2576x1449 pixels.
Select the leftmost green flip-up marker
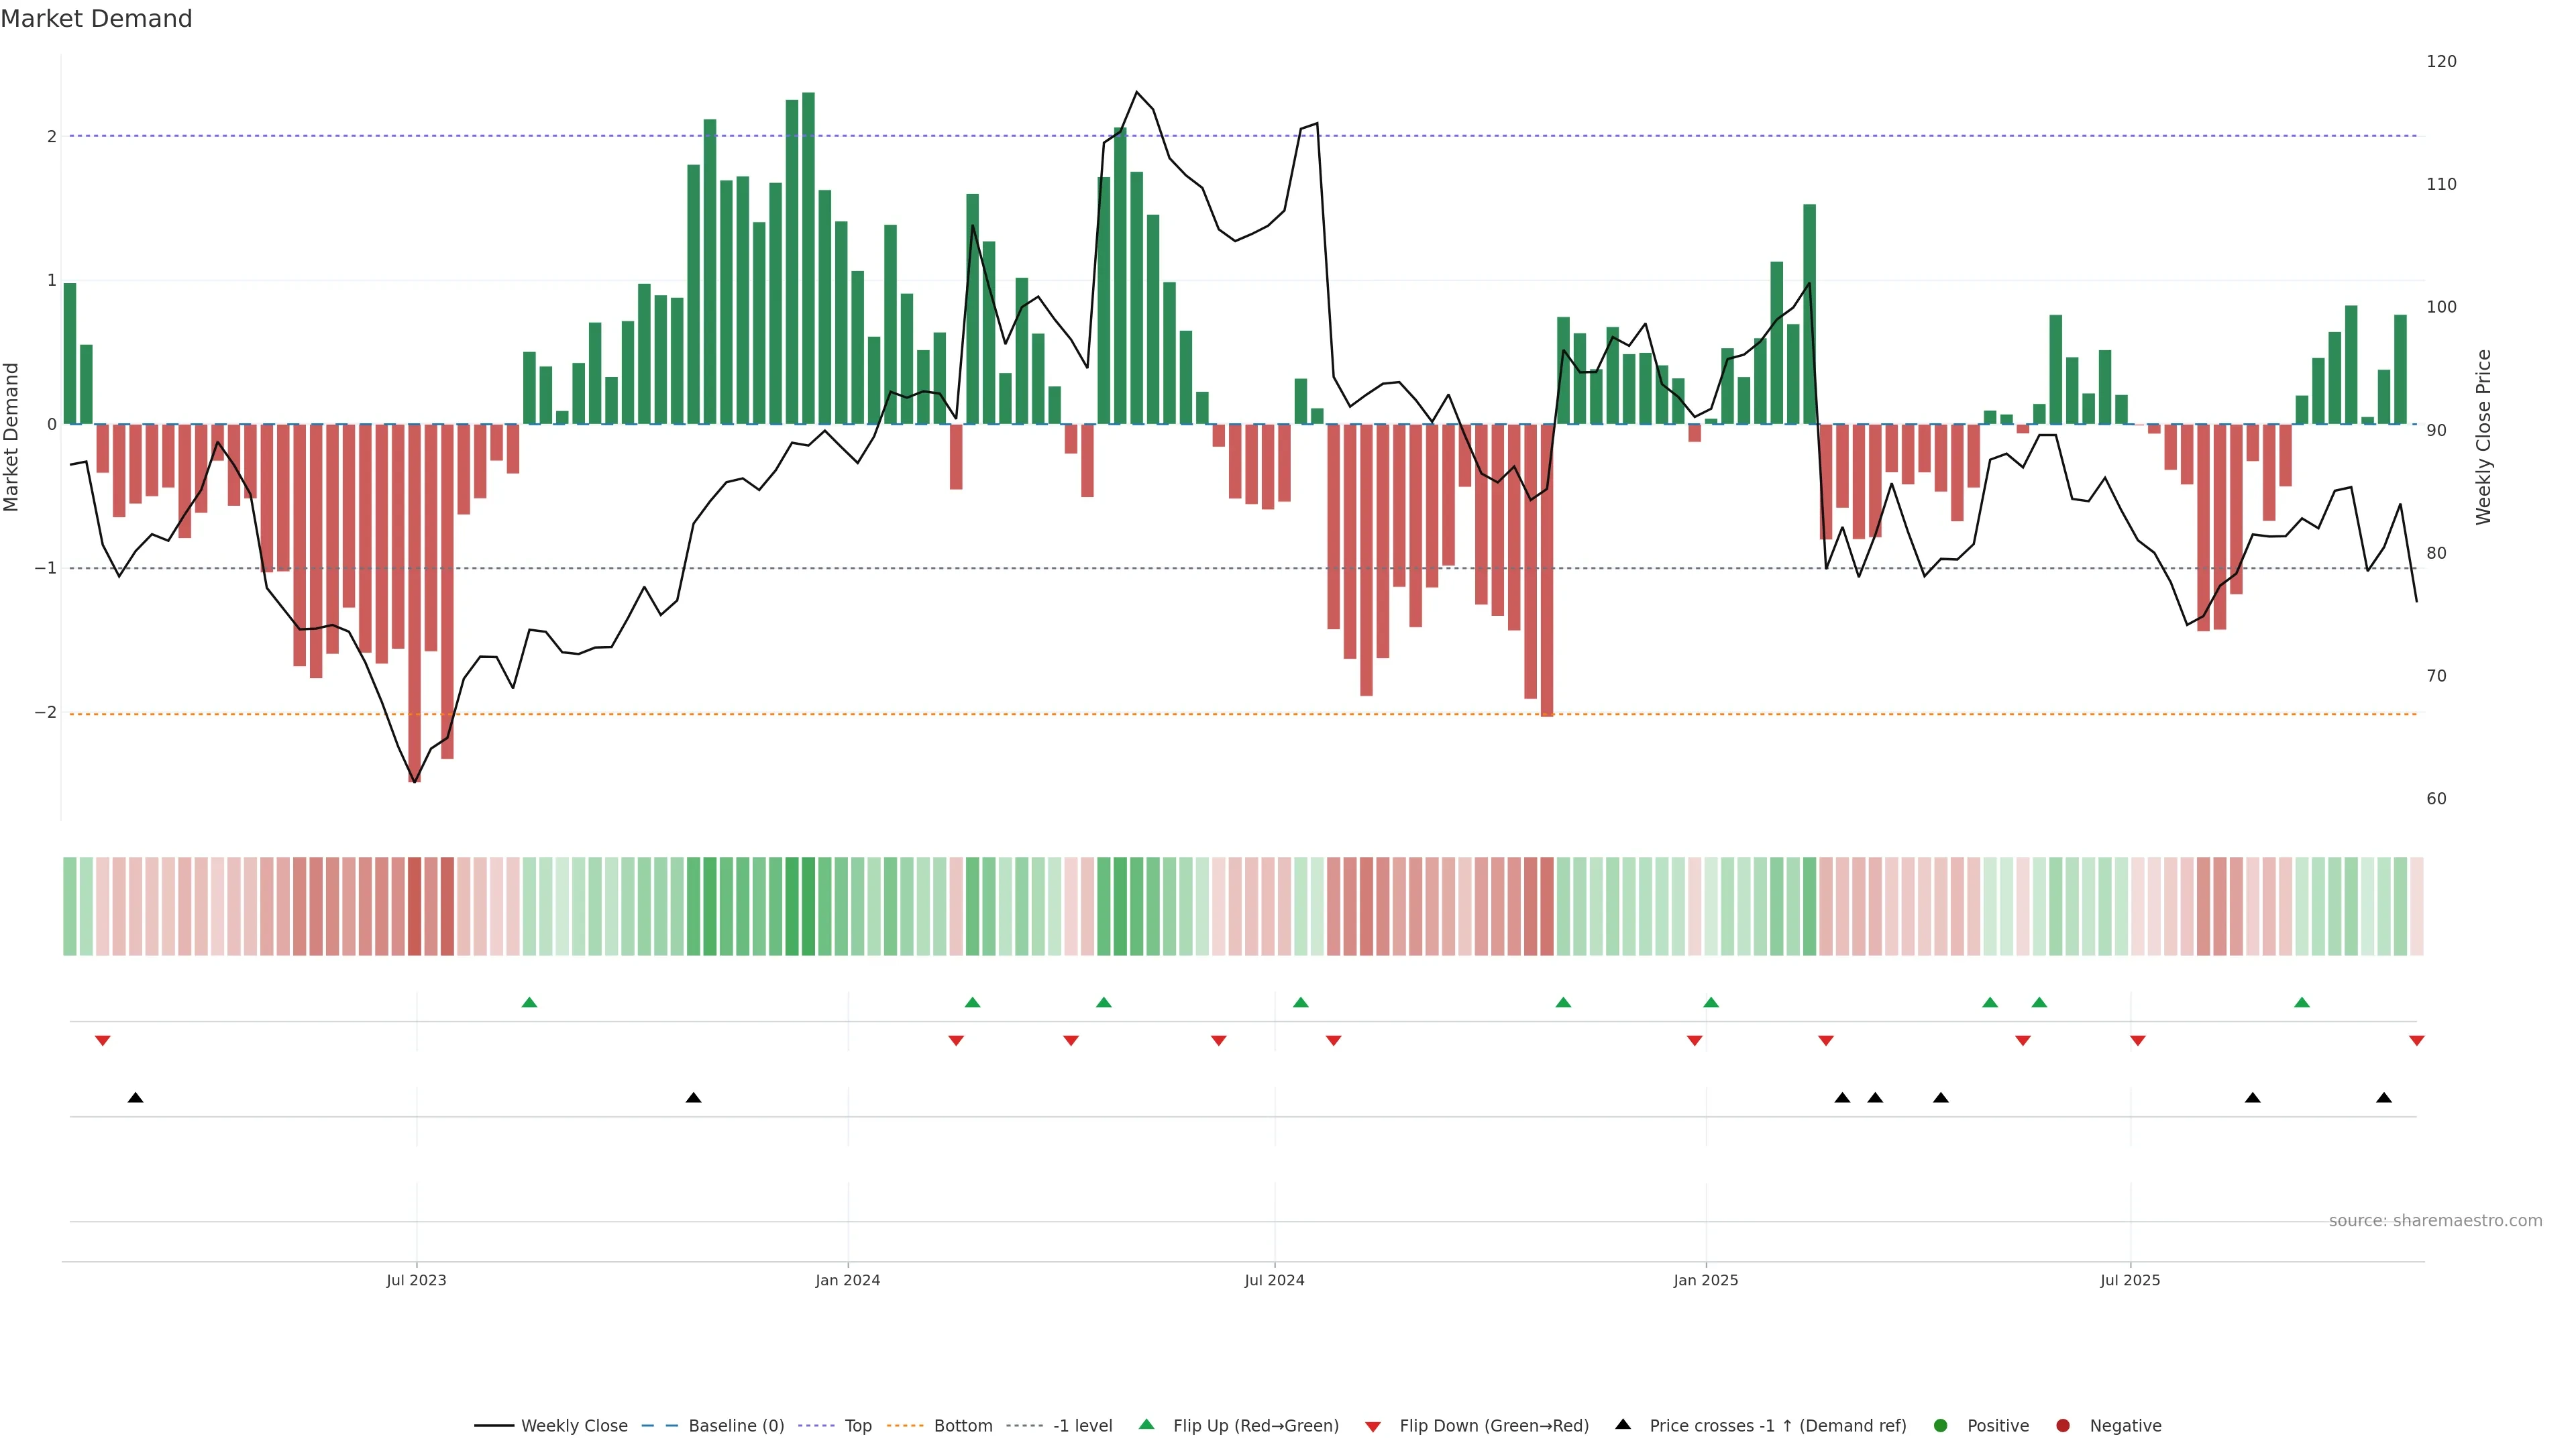click(x=530, y=1002)
